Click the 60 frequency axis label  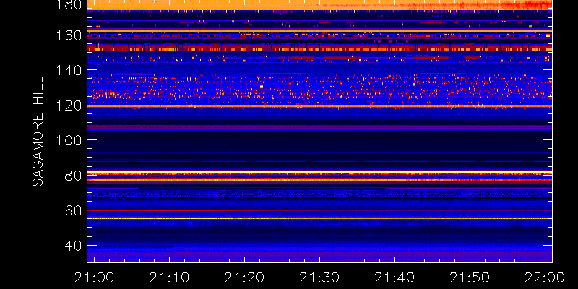click(73, 210)
